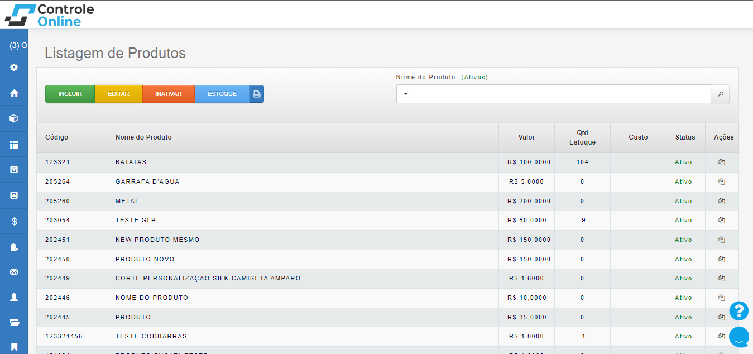Click the dollar sign financial icon
Viewport: 753px width, 354px height.
point(14,221)
